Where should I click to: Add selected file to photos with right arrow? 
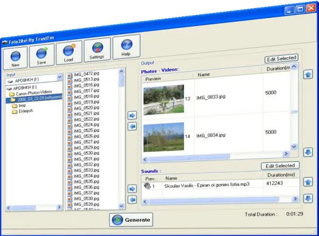132,115
